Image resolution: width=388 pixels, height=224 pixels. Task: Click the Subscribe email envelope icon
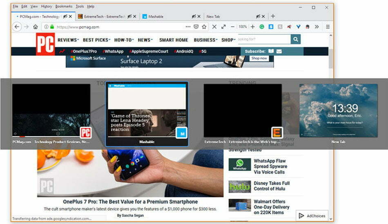click(x=279, y=51)
